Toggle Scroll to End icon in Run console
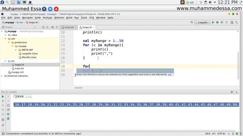This screenshot has height=136, width=243. click(8, 110)
